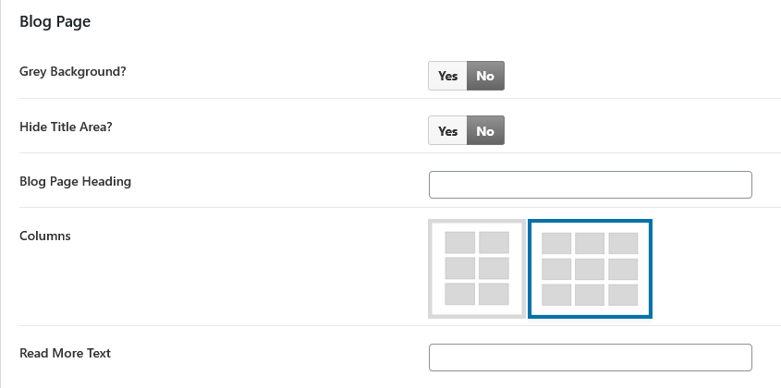
Task: Select the two-column blog layout icon
Action: 477,269
